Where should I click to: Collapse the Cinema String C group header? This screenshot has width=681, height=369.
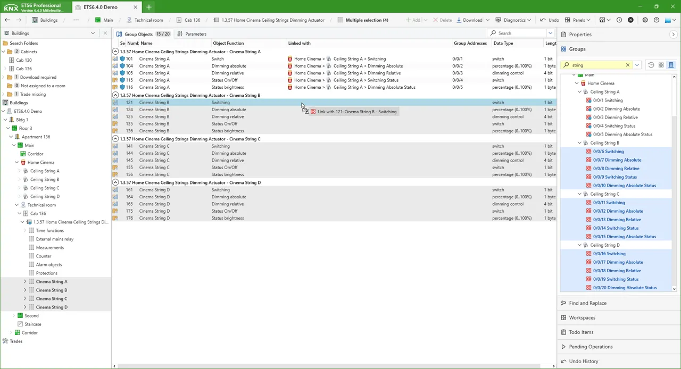coord(115,139)
